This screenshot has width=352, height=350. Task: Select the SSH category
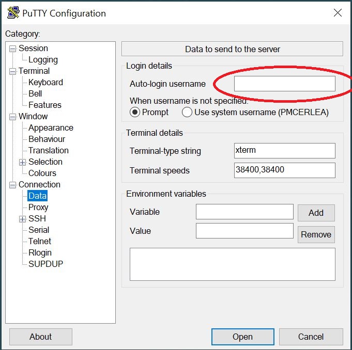37,218
